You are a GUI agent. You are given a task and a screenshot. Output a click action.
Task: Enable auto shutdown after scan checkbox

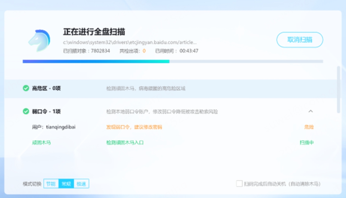pyautogui.click(x=239, y=184)
